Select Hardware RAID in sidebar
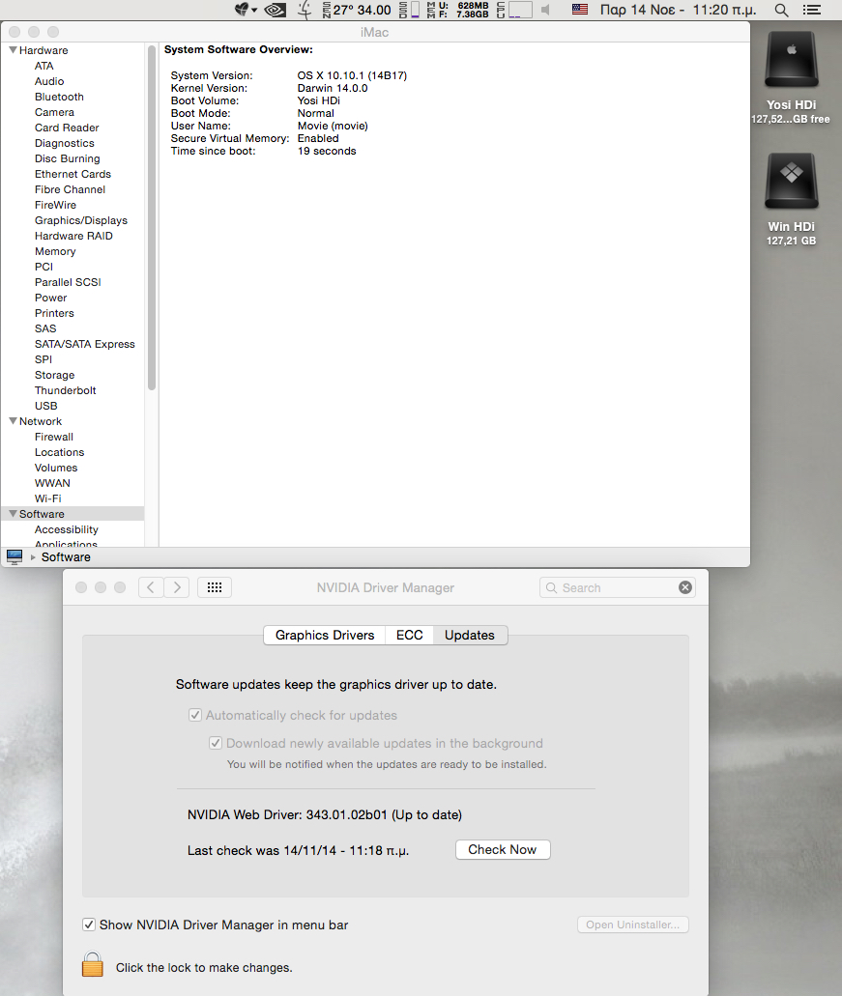The width and height of the screenshot is (842, 996). 73,236
